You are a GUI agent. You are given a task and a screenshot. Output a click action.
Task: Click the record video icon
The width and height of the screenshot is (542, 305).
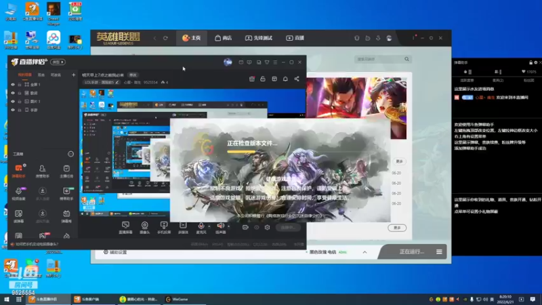point(245,227)
